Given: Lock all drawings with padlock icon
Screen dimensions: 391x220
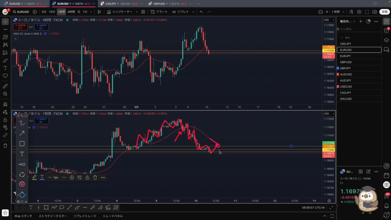Looking at the screenshot, I should pos(5,120).
